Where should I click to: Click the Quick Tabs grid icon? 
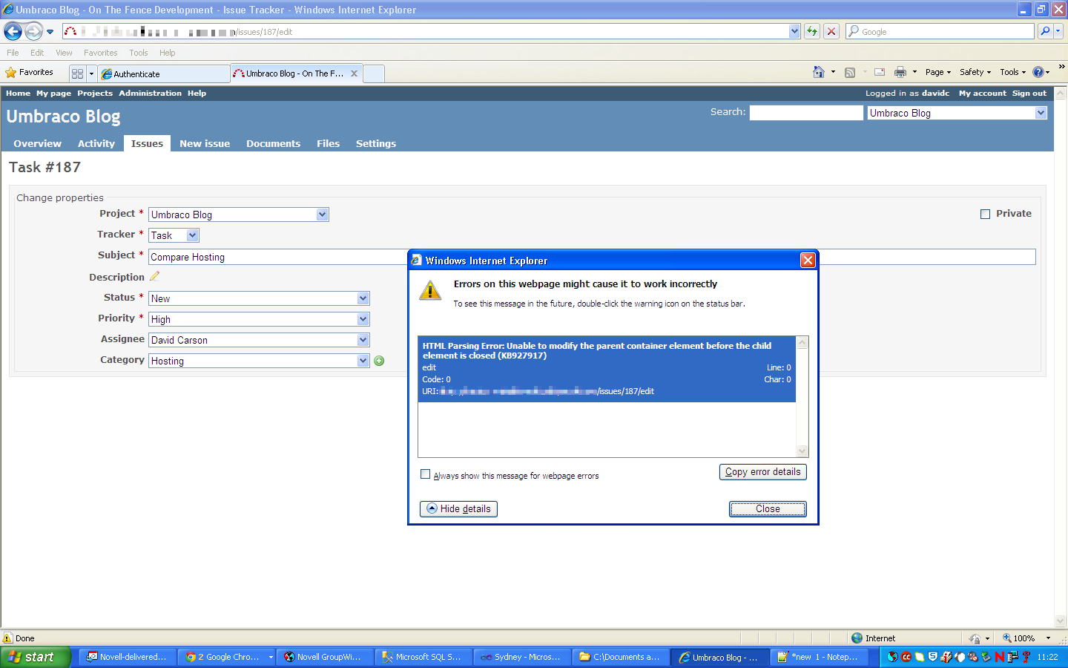(77, 73)
